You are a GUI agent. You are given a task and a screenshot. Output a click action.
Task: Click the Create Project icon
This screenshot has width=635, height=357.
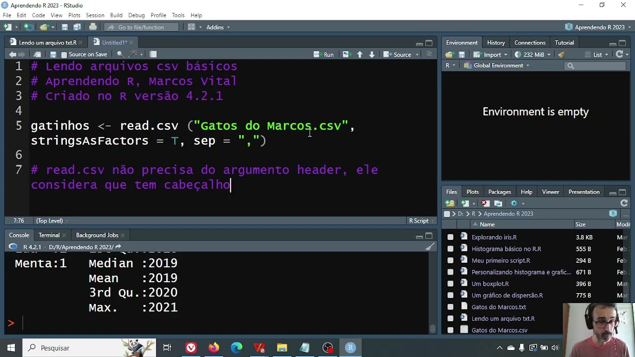pos(29,27)
